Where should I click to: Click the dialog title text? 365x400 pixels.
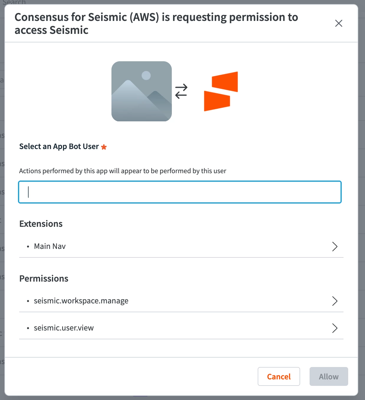click(x=156, y=24)
